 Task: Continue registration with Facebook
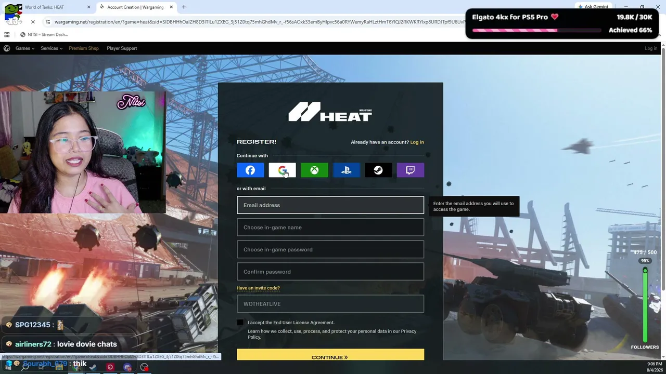(x=250, y=170)
